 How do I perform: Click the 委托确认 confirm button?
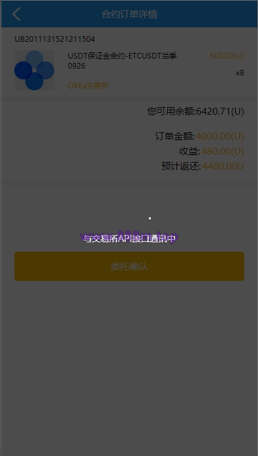[x=129, y=266]
